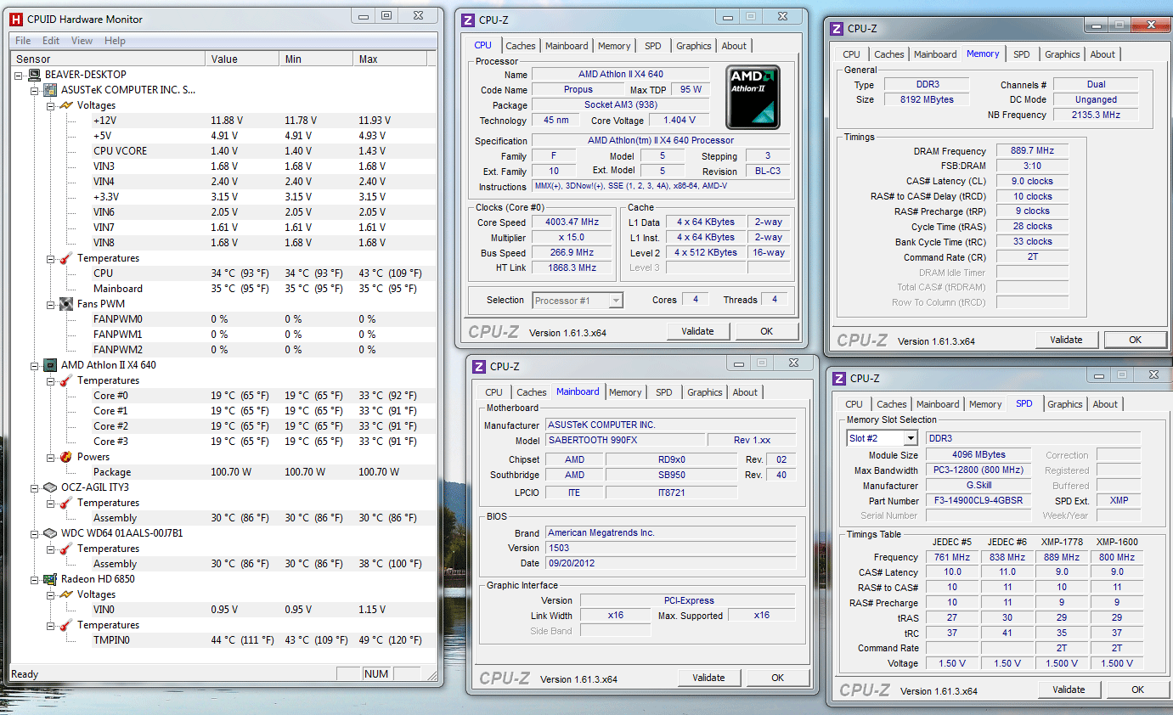The image size is (1173, 715).
Task: Open the Processor #1 selection dropdown
Action: click(616, 300)
